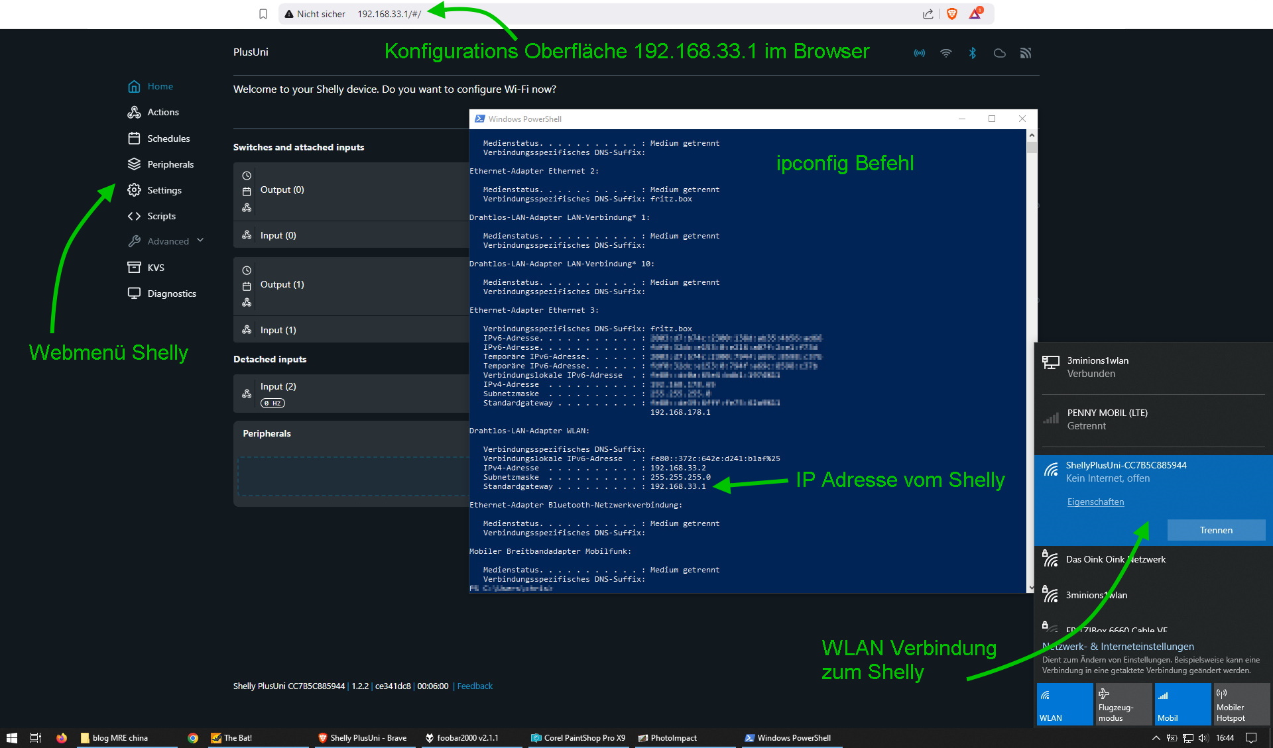The height and width of the screenshot is (748, 1273).
Task: Click the webhook icon of Output (0)
Action: pos(247,207)
